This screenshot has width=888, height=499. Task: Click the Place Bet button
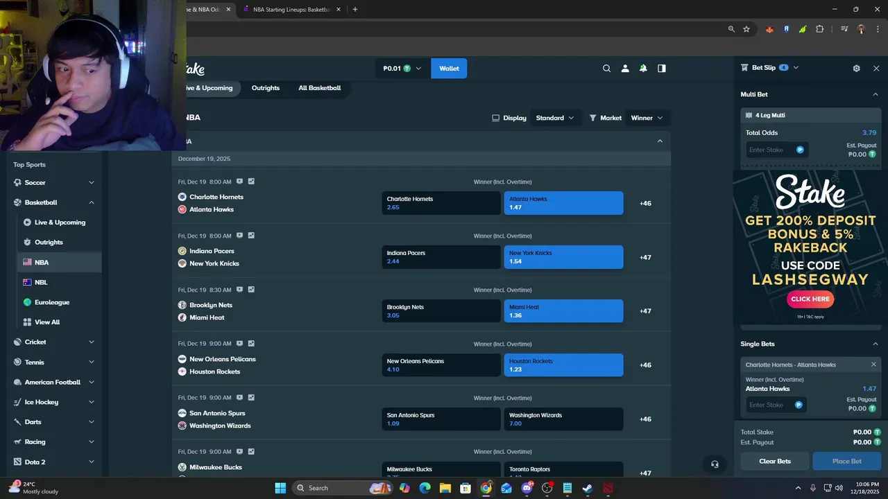847,461
